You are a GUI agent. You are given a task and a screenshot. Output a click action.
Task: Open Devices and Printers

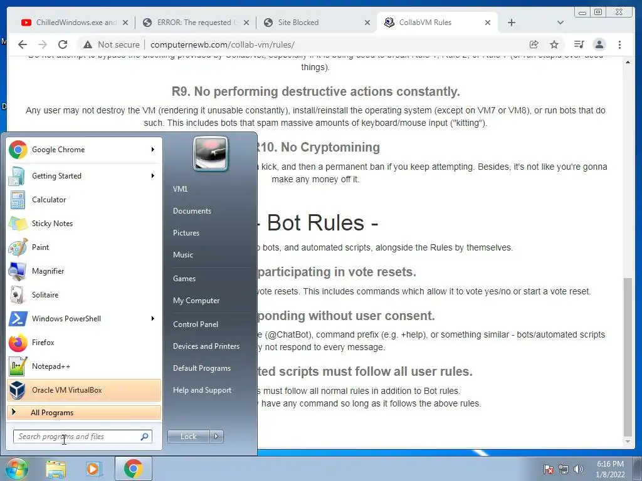(x=206, y=346)
